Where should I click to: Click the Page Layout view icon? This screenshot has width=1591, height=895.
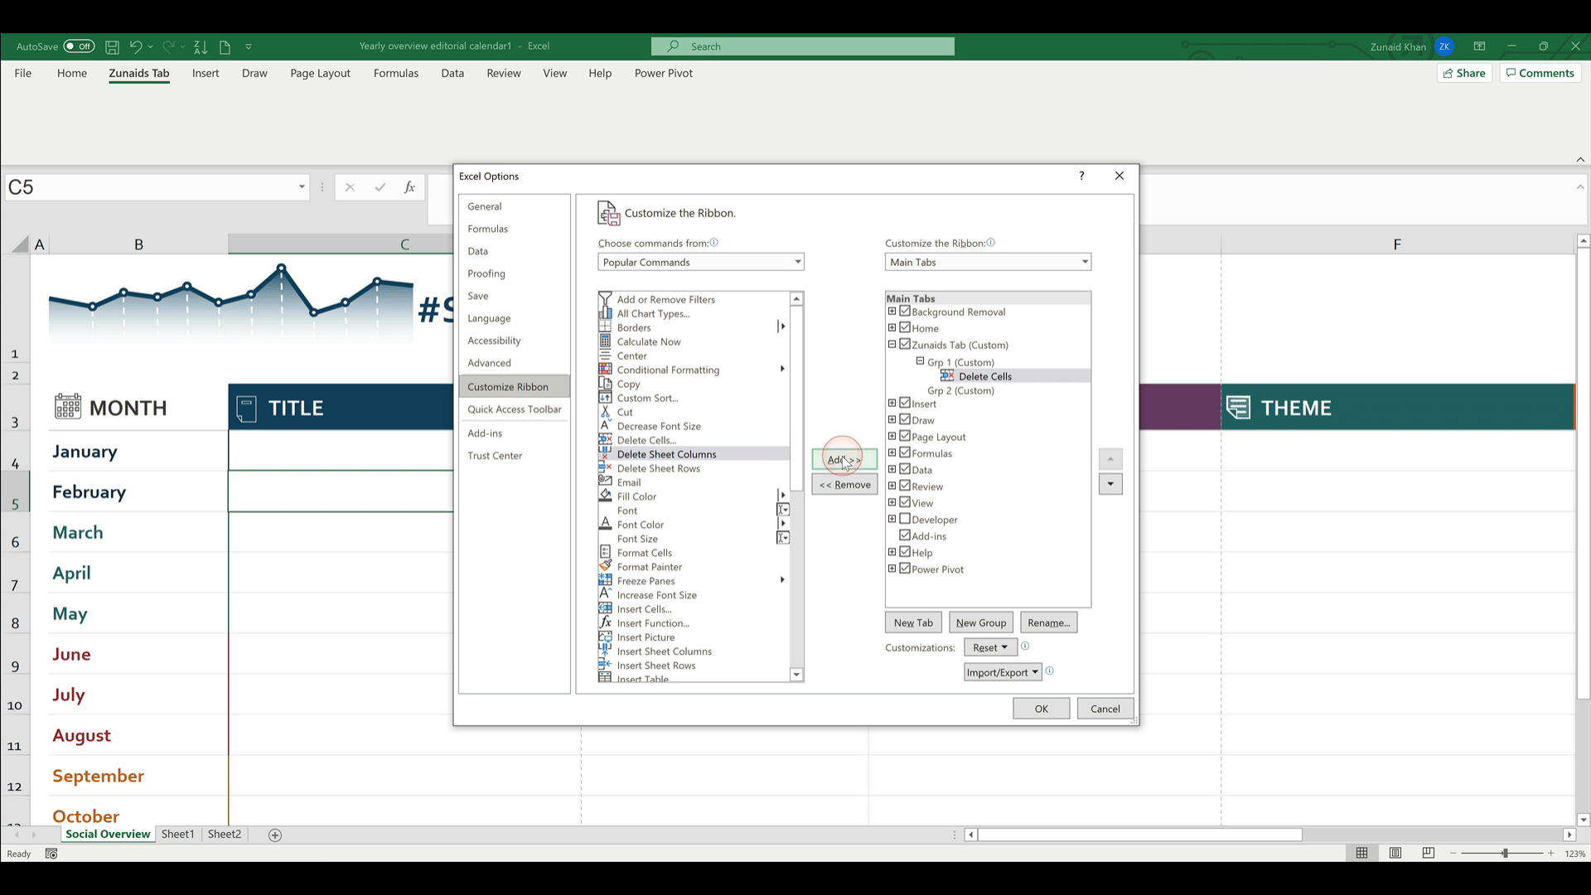(1395, 853)
